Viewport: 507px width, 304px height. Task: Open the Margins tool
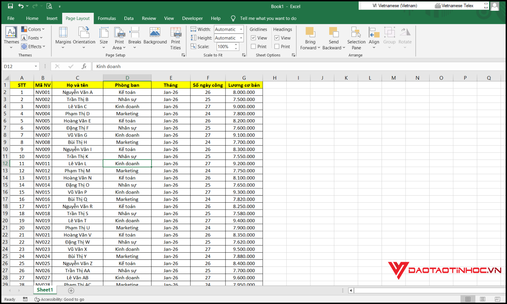tap(63, 38)
